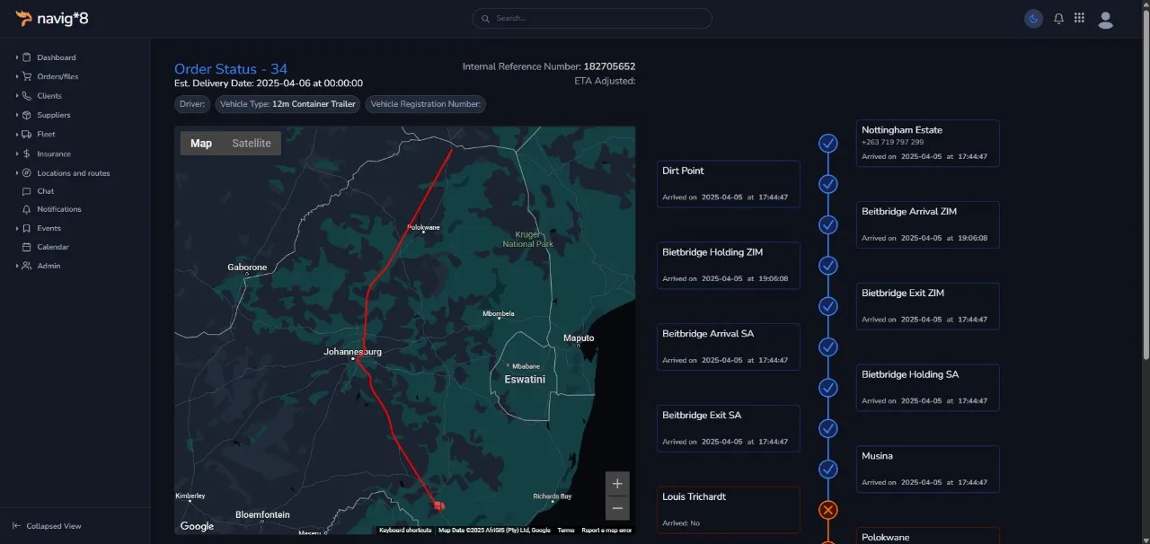
Task: Switch map to Satellite view
Action: [251, 144]
